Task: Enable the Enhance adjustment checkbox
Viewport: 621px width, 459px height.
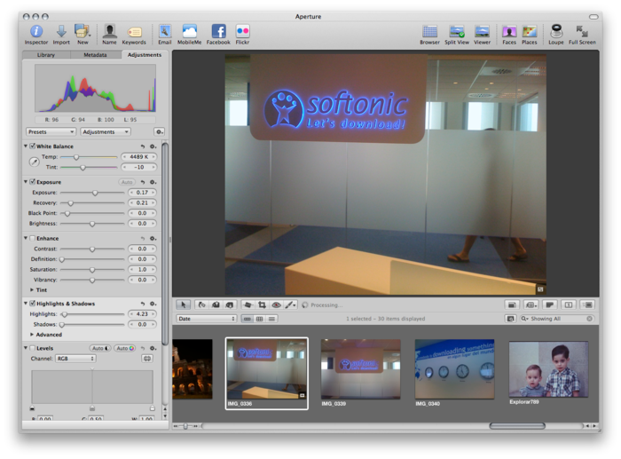Action: [x=33, y=239]
